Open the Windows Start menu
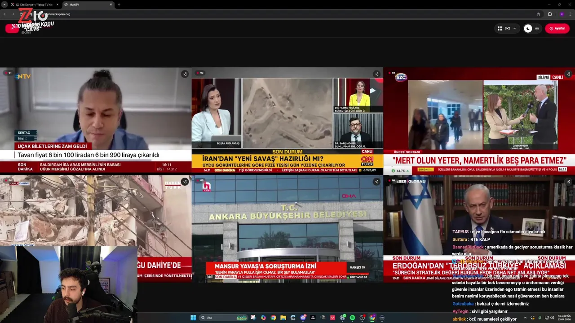 pos(193,318)
